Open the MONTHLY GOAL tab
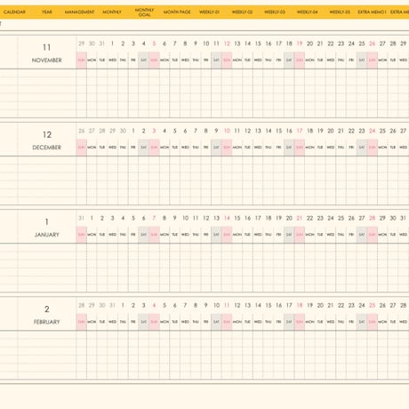Screen dimensions: 409x409 pos(144,12)
